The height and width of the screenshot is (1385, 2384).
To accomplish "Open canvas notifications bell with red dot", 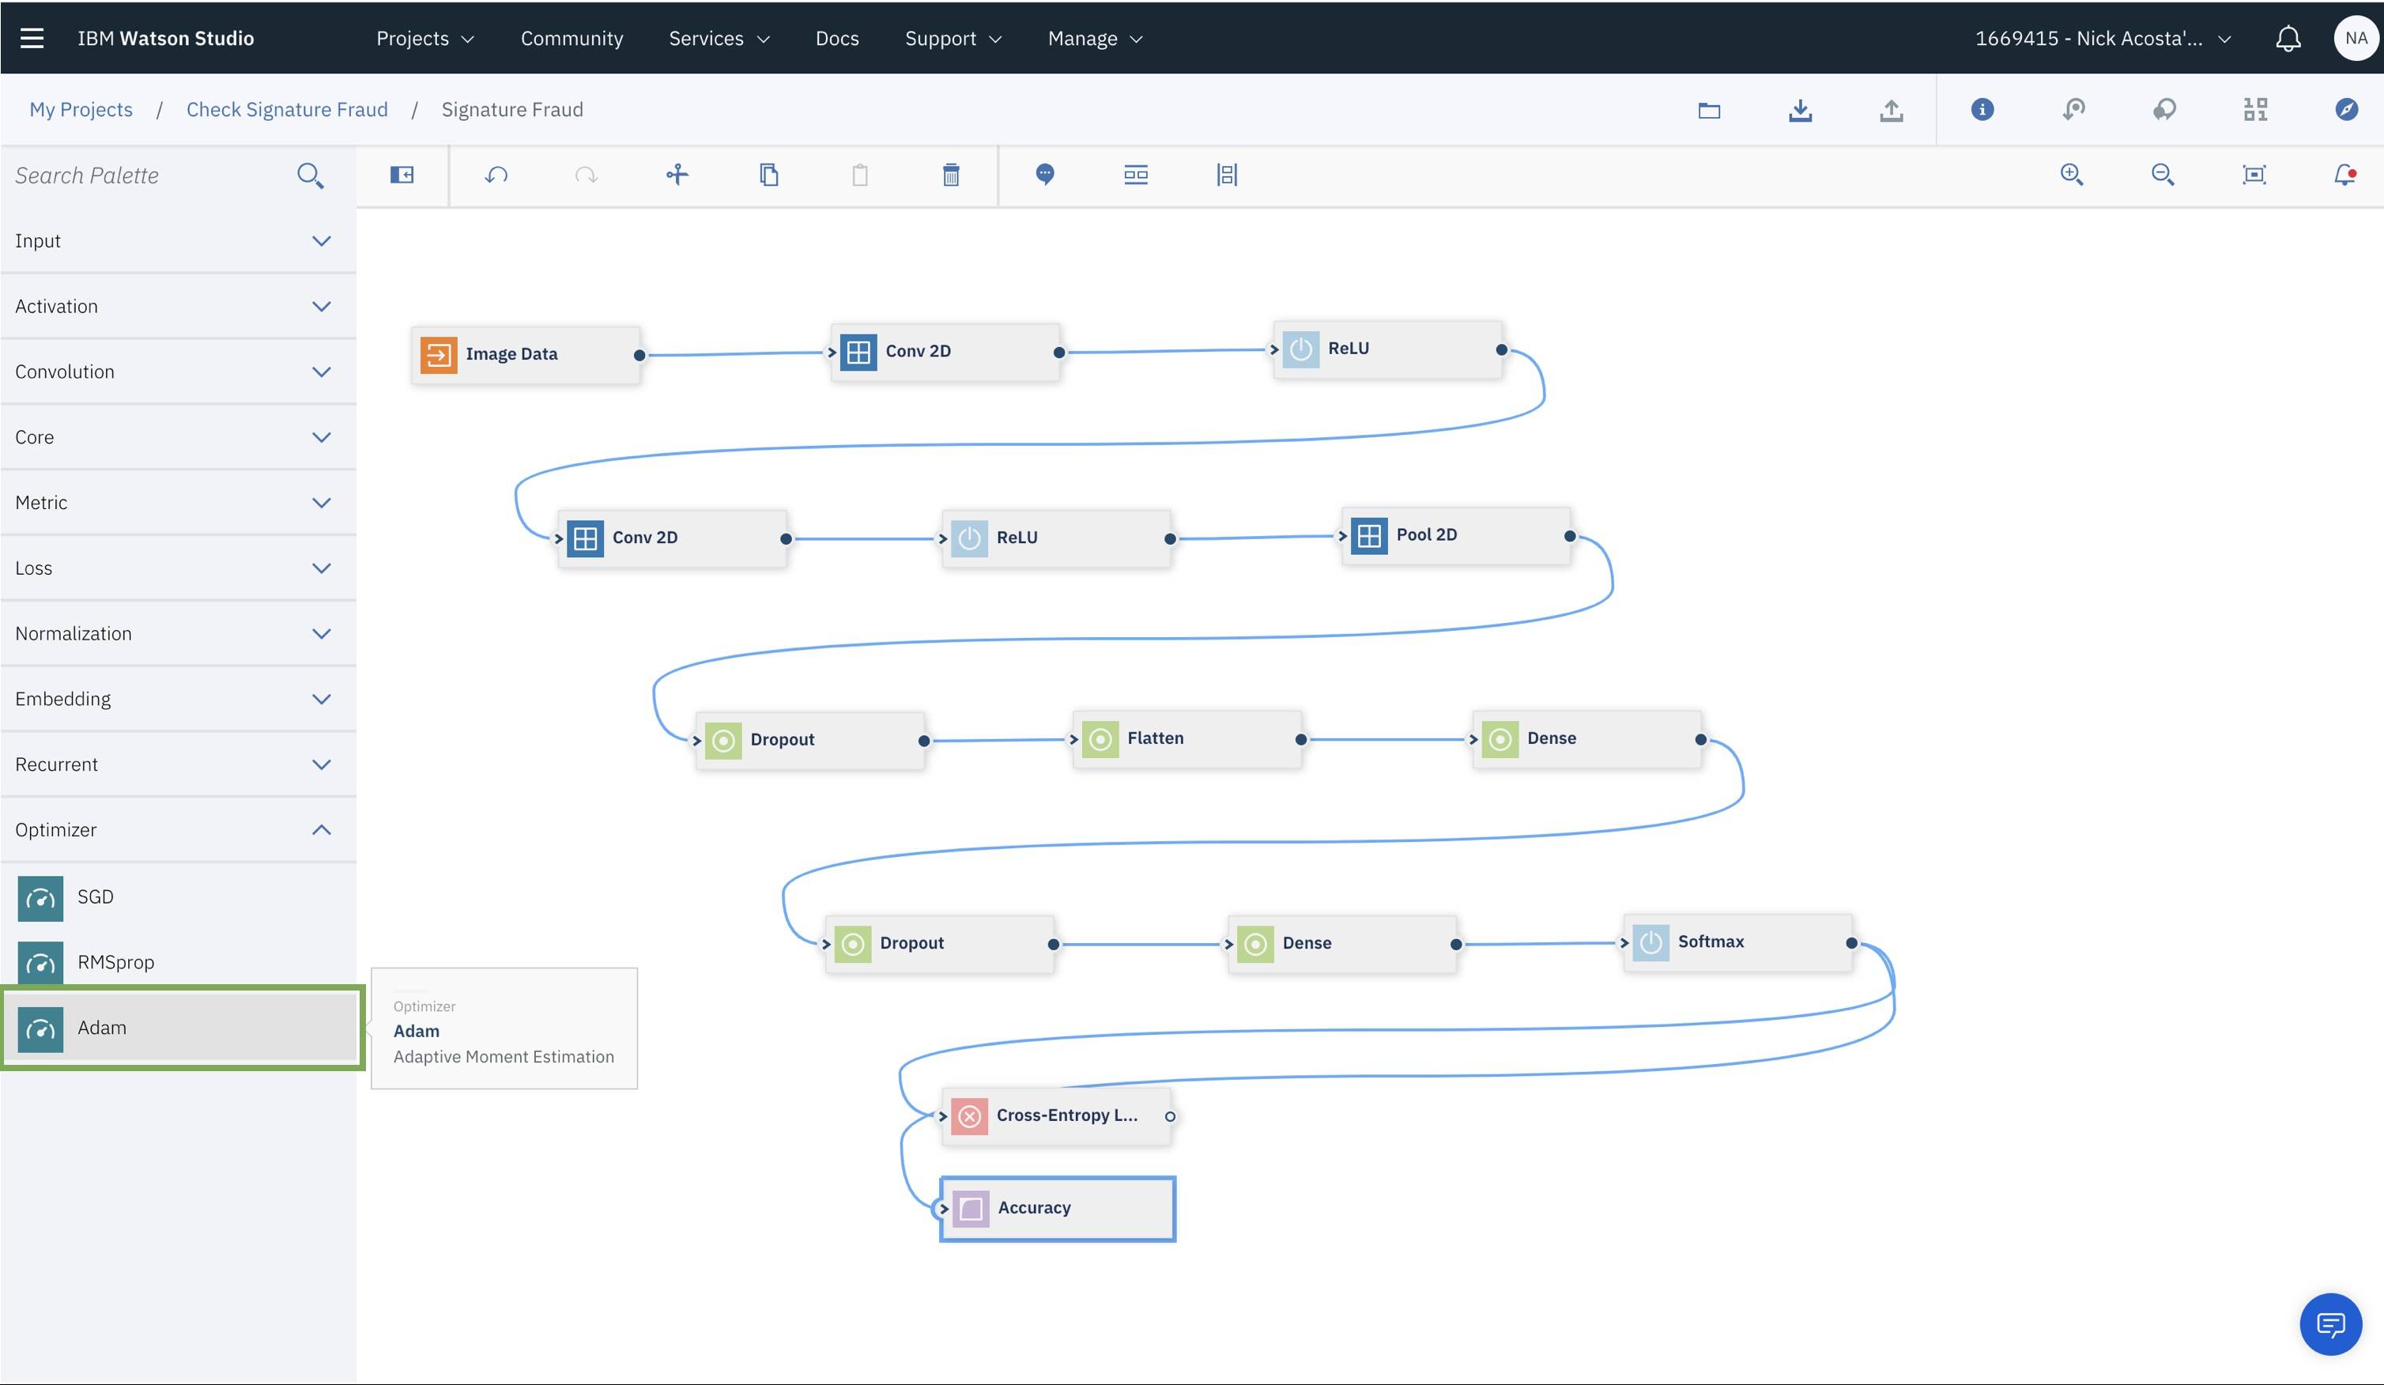I will click(2344, 174).
